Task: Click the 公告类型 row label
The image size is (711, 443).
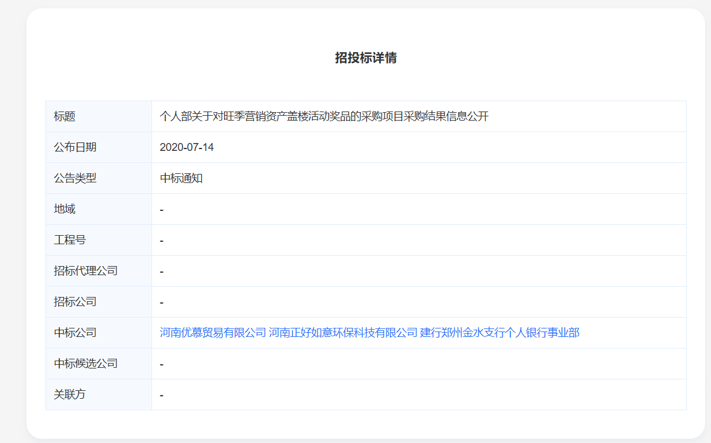Action: [x=75, y=178]
